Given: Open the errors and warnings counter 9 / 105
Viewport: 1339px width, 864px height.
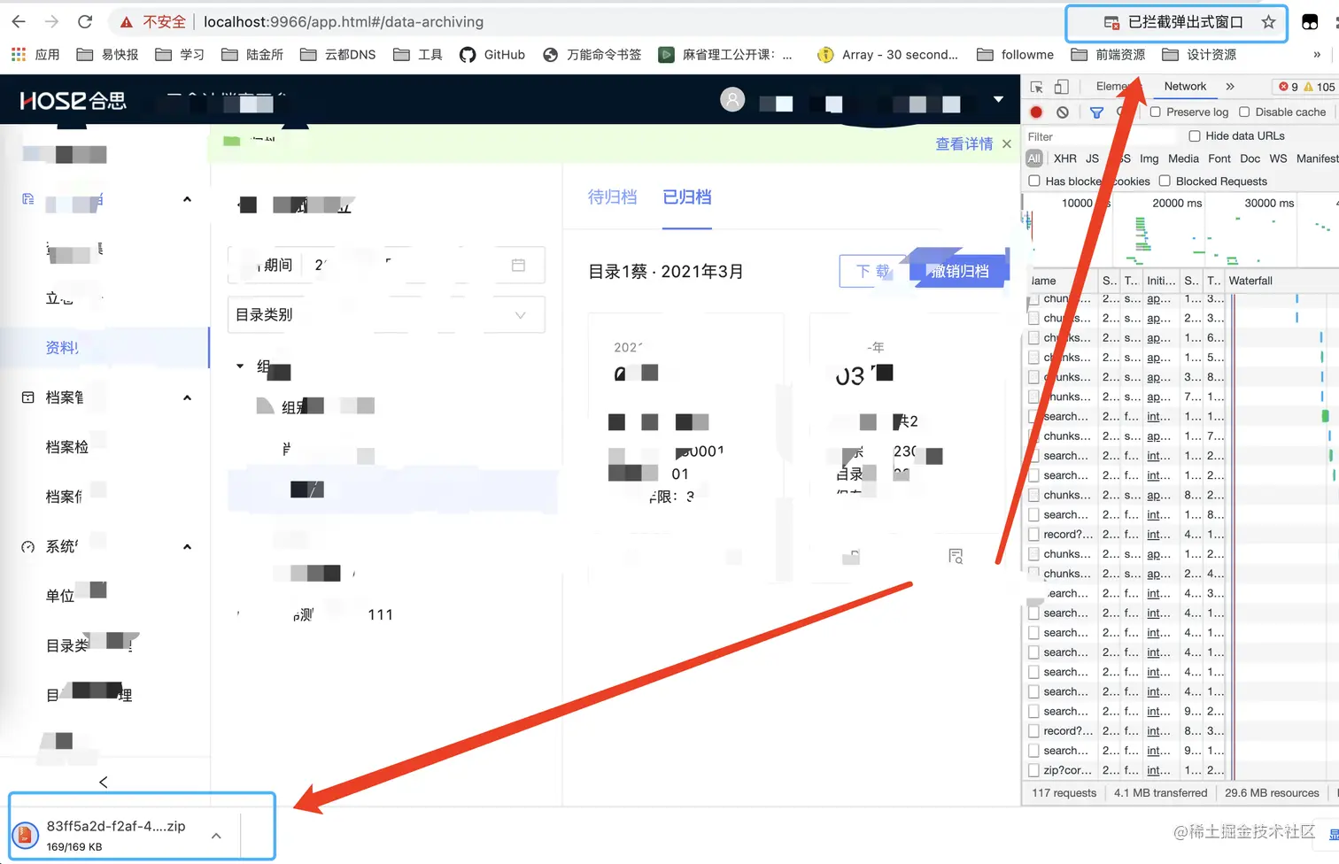Looking at the screenshot, I should click(x=1306, y=87).
